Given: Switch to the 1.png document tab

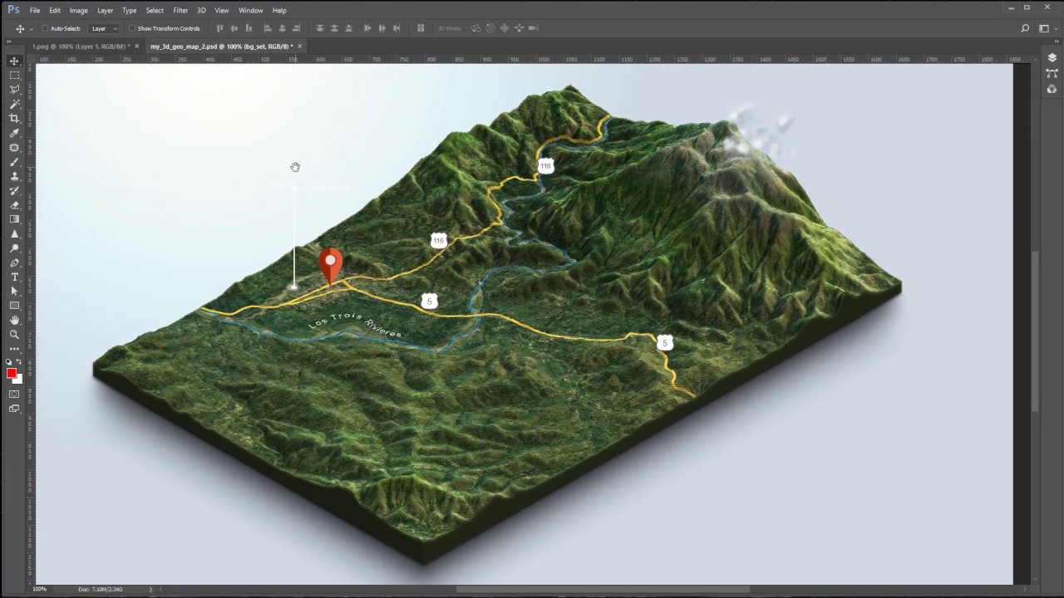Looking at the screenshot, I should 80,47.
